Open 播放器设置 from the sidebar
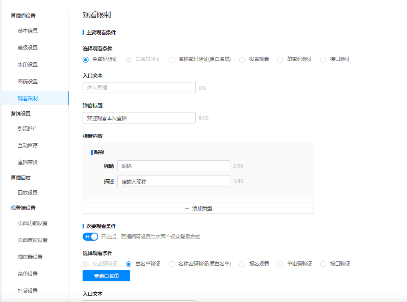 click(30, 257)
